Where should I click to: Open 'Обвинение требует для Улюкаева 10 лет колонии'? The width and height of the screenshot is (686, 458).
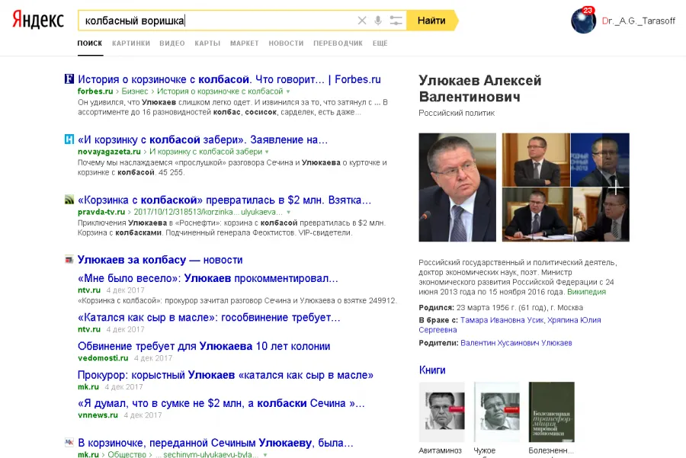(x=204, y=346)
